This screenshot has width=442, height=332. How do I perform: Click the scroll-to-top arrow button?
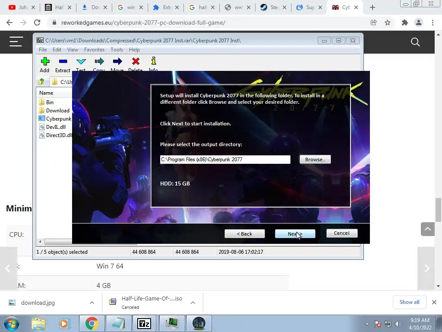[428, 229]
